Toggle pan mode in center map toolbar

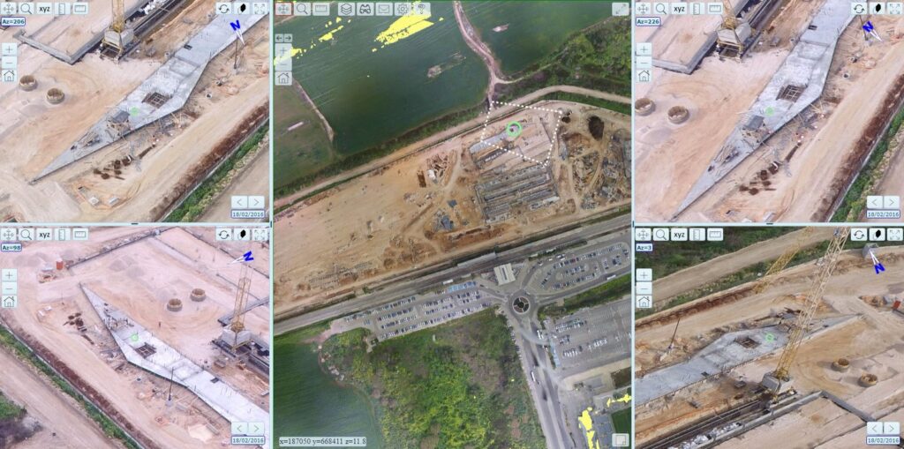click(283, 9)
